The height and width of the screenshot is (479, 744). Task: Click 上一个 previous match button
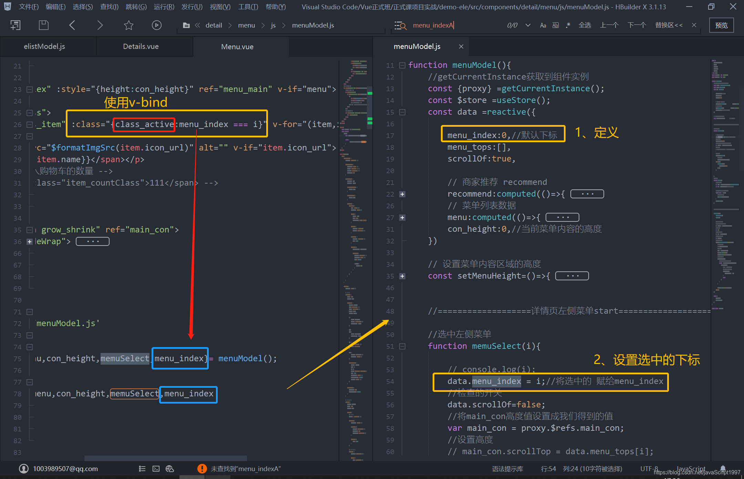point(609,25)
